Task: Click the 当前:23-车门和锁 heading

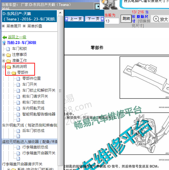Action: (x=21, y=43)
